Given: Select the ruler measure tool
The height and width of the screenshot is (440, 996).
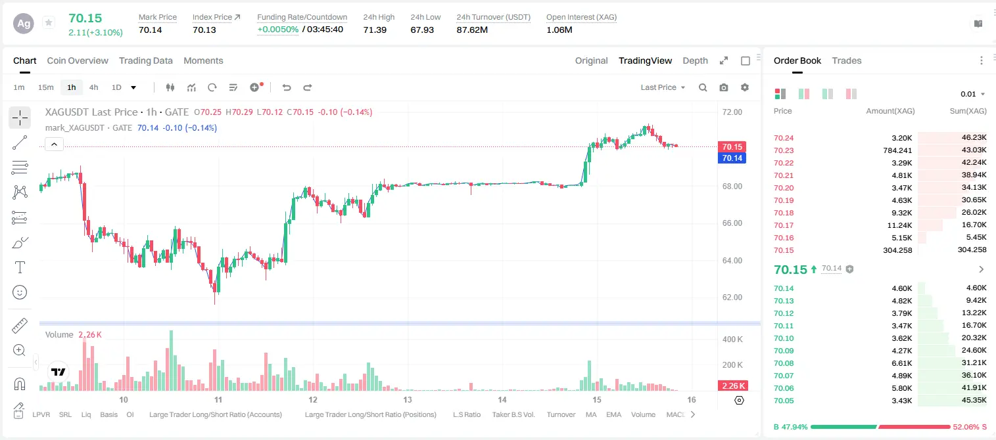Looking at the screenshot, I should (x=20, y=326).
